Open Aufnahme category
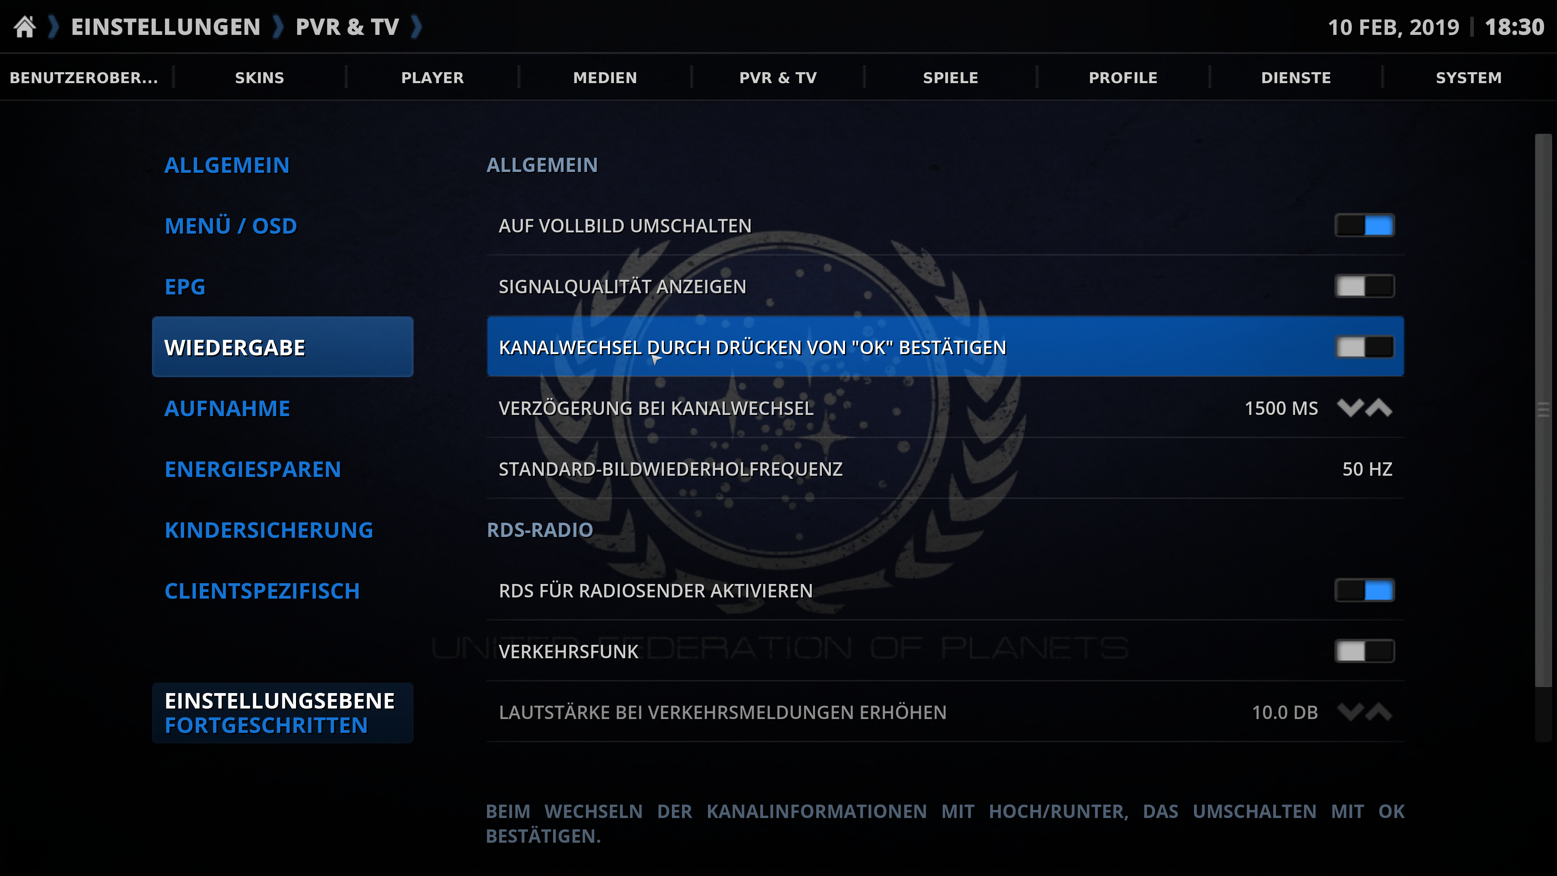The height and width of the screenshot is (876, 1557). coord(282,408)
